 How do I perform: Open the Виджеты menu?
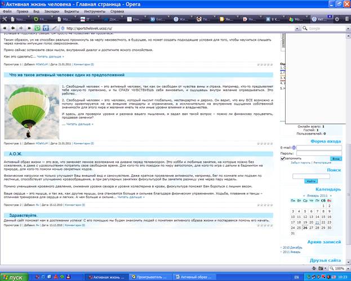pos(72,11)
